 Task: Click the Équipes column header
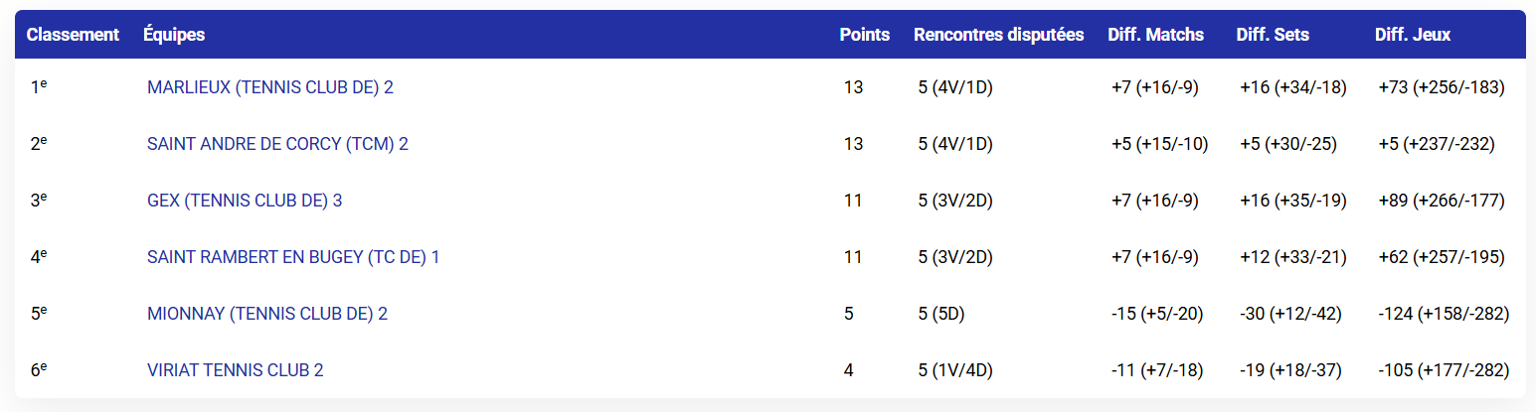pyautogui.click(x=174, y=35)
